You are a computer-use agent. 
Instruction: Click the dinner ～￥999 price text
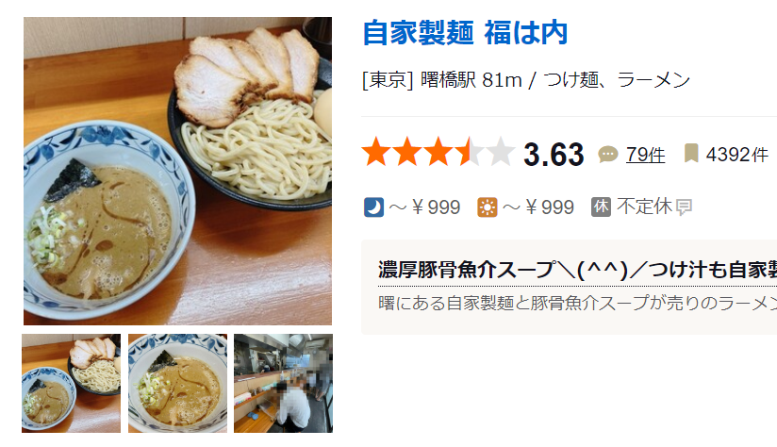point(424,207)
